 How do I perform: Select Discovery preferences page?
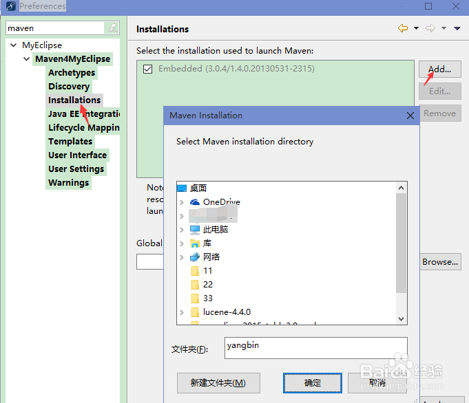pos(69,87)
